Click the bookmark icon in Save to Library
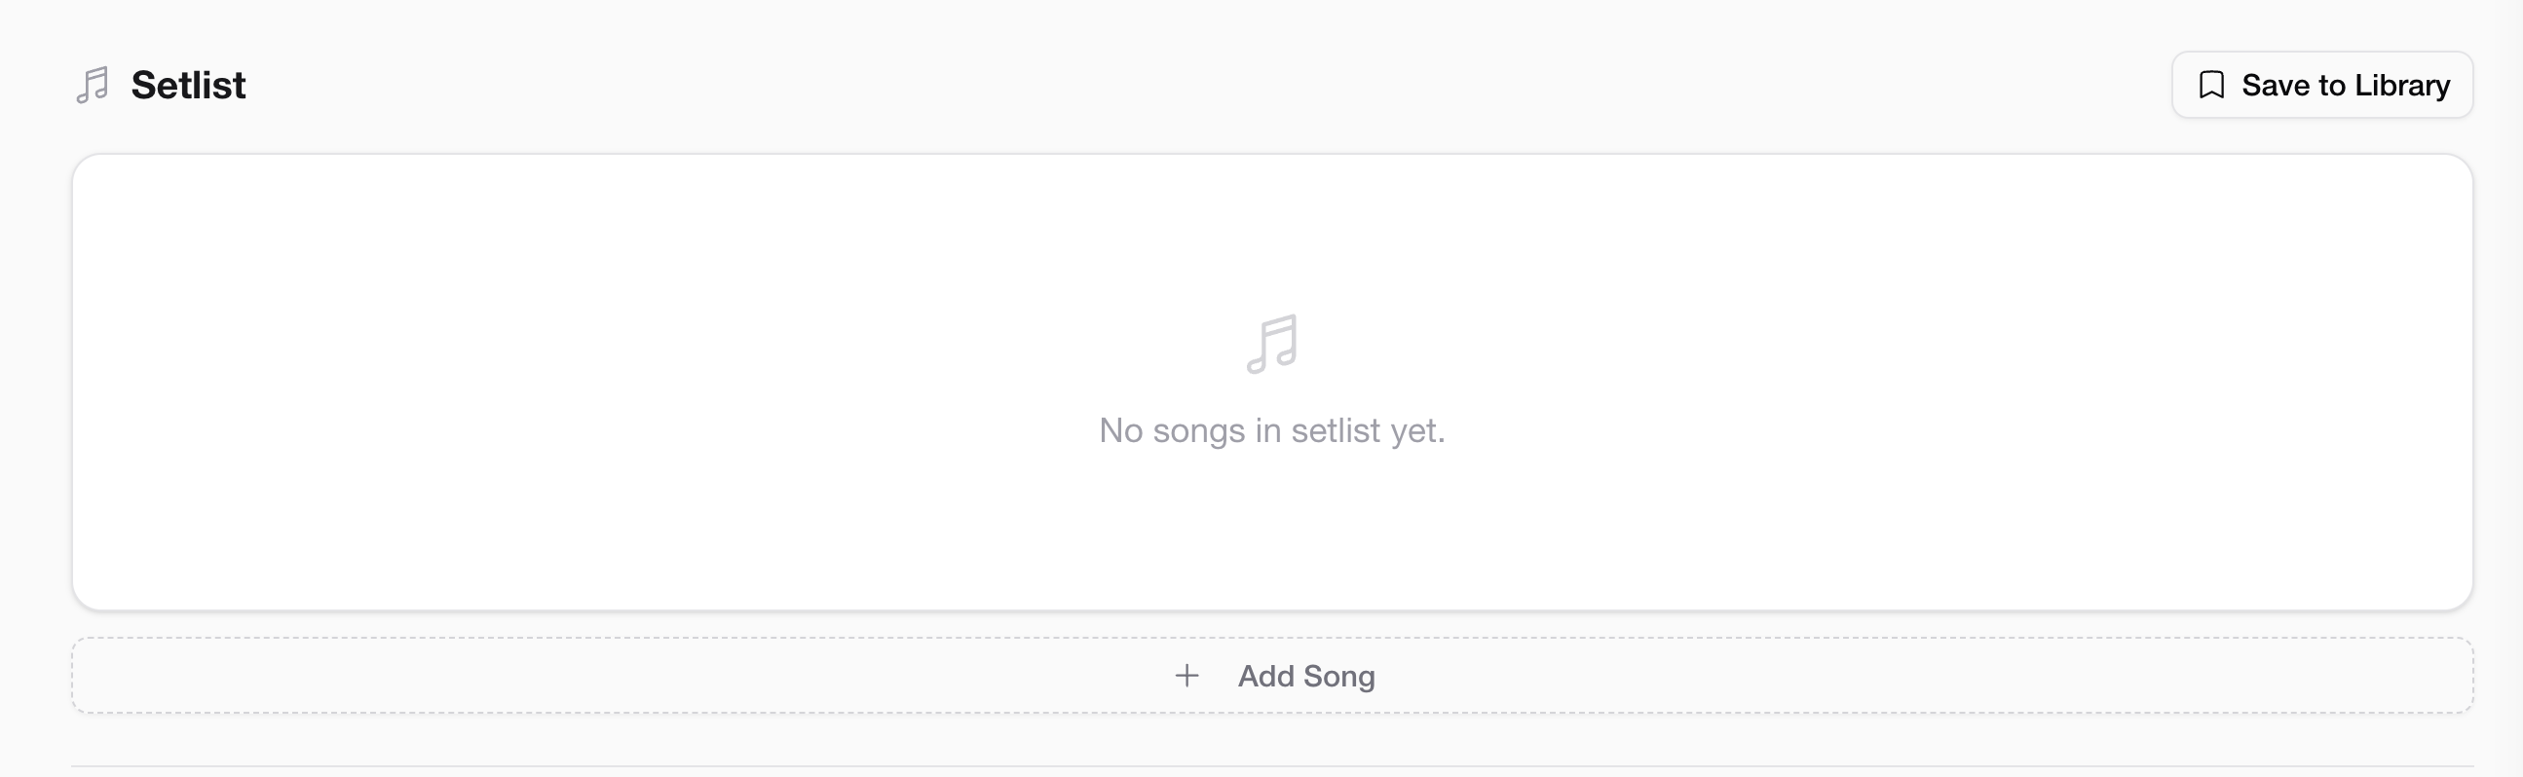 (2210, 85)
